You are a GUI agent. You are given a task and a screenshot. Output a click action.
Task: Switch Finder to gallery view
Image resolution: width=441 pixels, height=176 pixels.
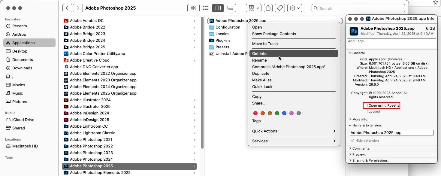pos(230,8)
